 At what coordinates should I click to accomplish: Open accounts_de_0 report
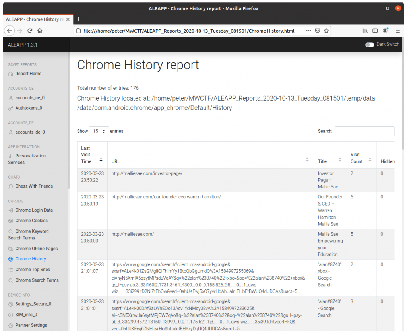pyautogui.click(x=30, y=132)
